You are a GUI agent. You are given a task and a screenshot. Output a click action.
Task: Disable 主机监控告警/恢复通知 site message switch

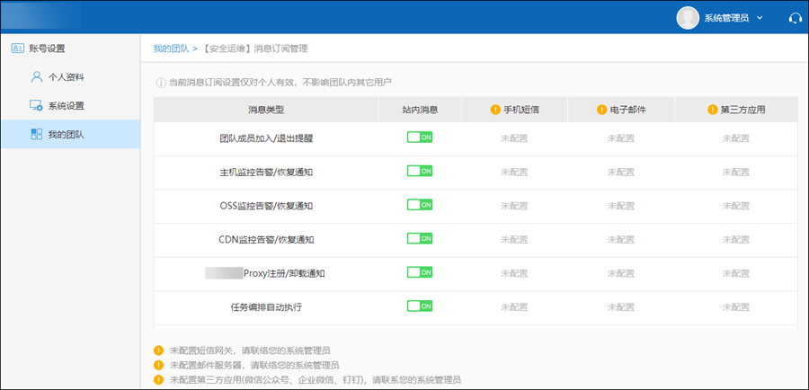coord(420,171)
